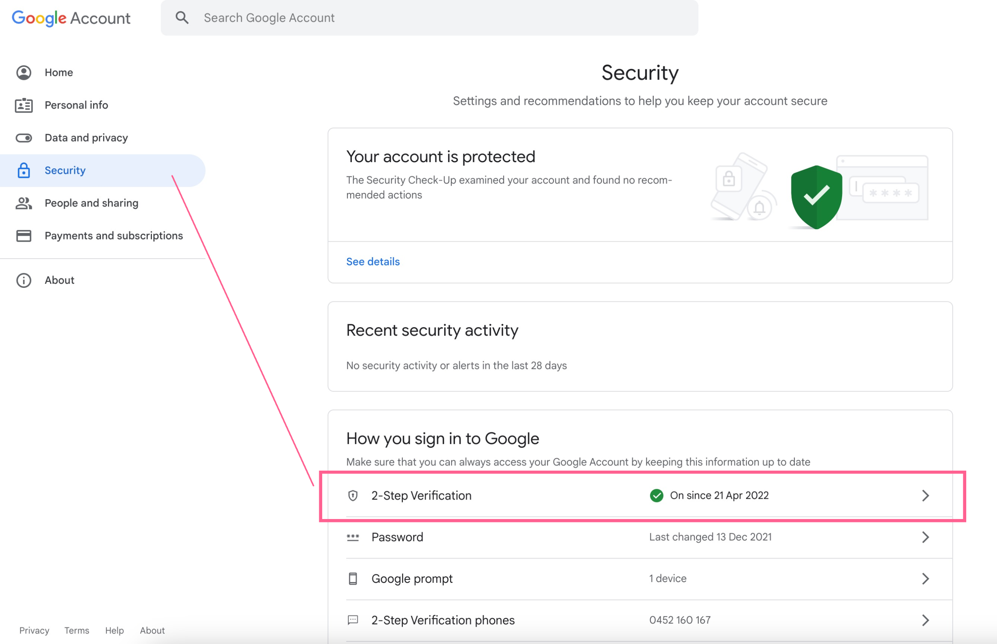Click 'Last changed 13 Dec 2021' text
The width and height of the screenshot is (997, 644).
(x=710, y=537)
